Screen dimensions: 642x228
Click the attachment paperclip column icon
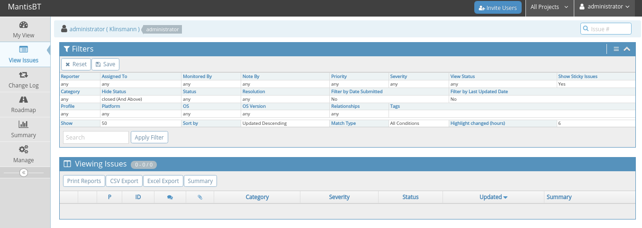[200, 197]
